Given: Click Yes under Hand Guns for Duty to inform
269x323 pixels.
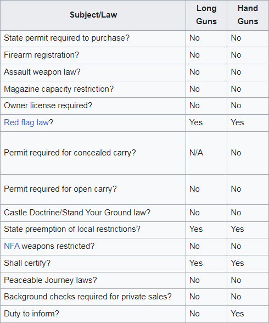Looking at the screenshot, I should pos(237,314).
